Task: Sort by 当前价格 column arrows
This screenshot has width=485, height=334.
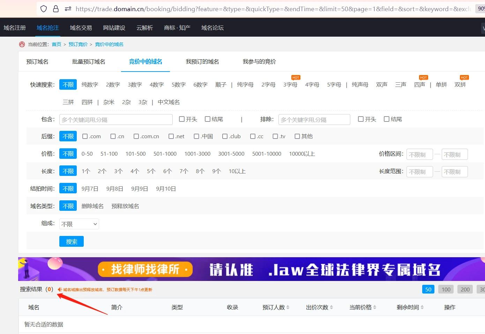Action: [375, 307]
